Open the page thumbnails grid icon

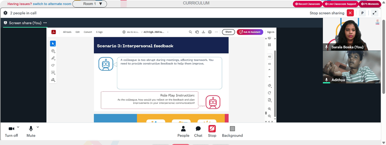coord(269,45)
